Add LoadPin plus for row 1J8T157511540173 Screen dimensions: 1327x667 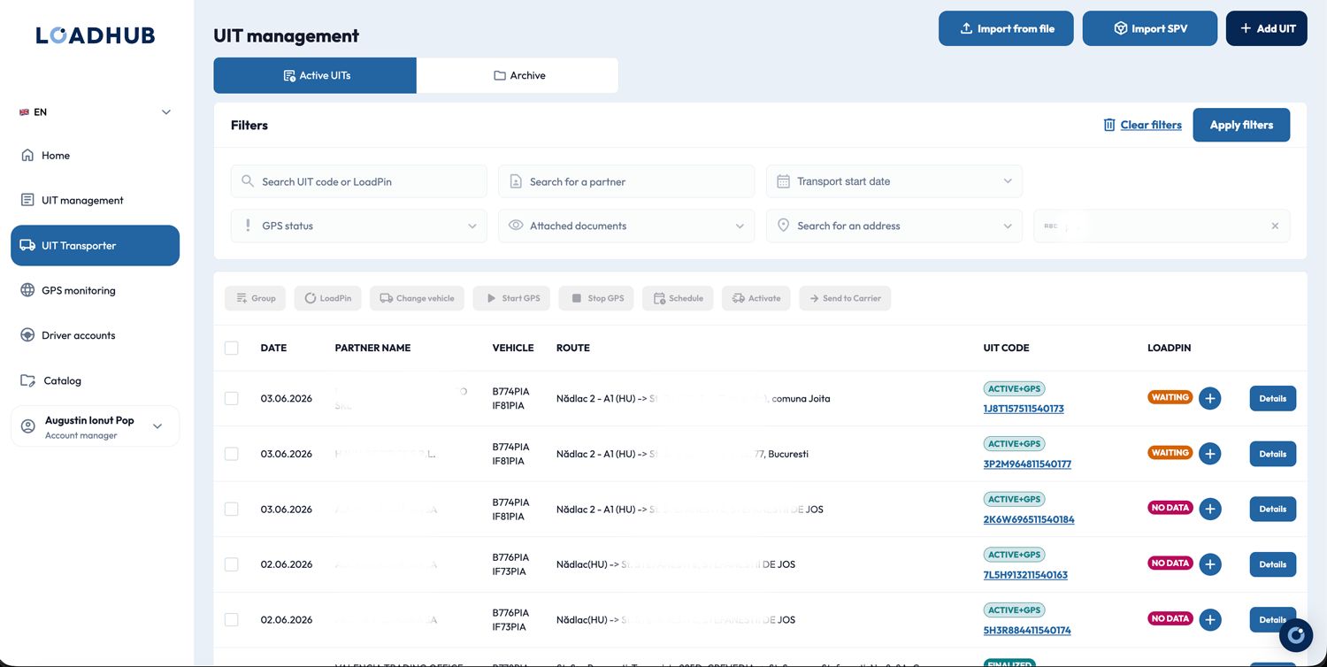click(1209, 398)
